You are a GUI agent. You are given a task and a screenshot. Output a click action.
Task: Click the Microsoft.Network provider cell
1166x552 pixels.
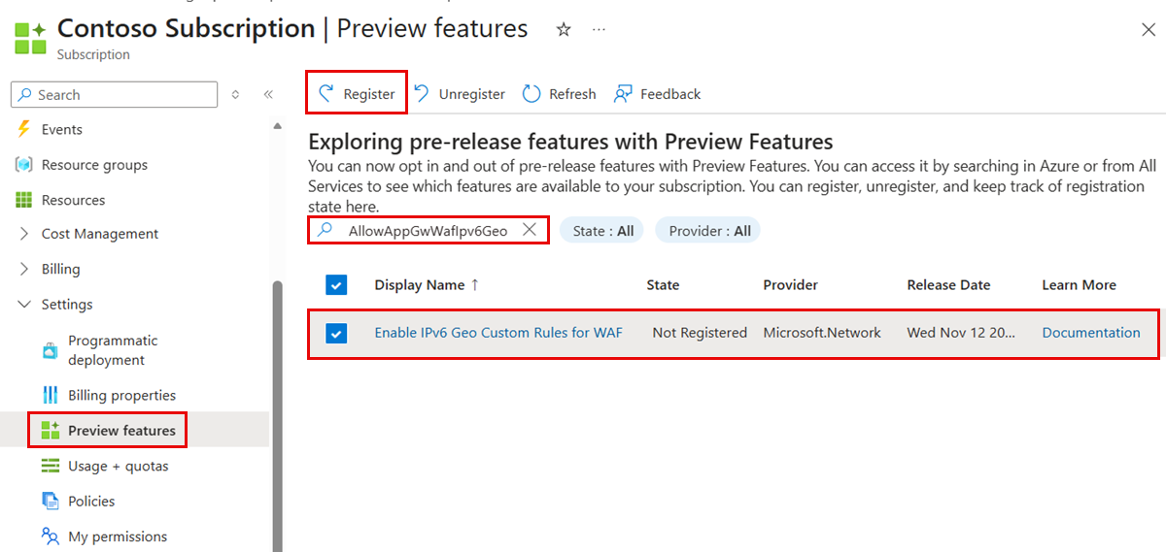[822, 333]
